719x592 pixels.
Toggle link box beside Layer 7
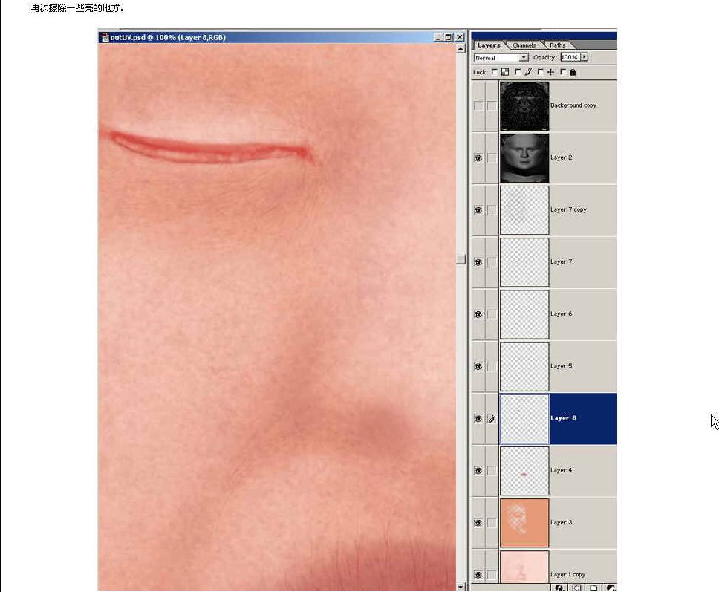tap(492, 262)
